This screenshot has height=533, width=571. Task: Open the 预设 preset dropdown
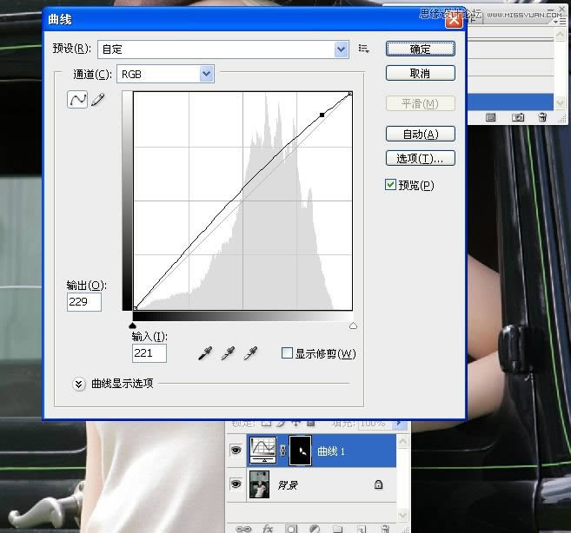(x=342, y=49)
